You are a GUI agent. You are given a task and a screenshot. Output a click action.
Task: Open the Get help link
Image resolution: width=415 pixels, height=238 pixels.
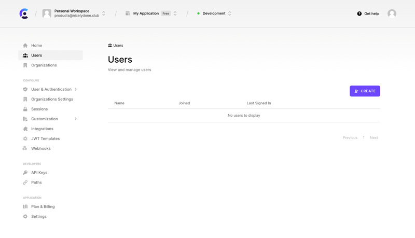371,14
